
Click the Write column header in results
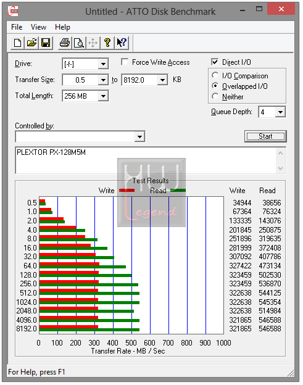pyautogui.click(x=237, y=191)
